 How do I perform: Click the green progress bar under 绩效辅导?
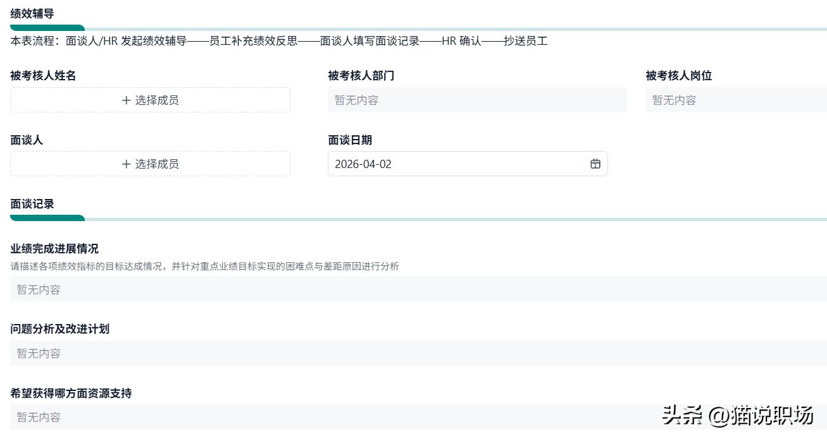pyautogui.click(x=47, y=28)
